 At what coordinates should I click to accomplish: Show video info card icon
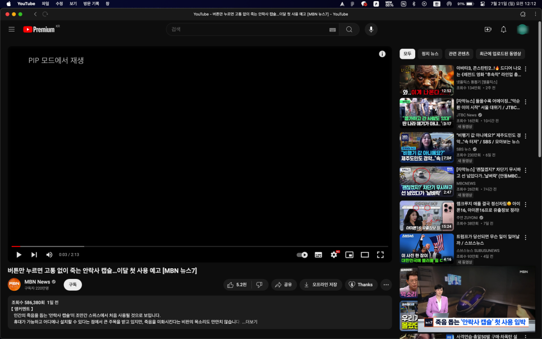382,54
